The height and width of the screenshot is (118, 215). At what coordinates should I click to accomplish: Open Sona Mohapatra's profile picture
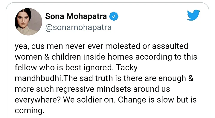coord(28,21)
